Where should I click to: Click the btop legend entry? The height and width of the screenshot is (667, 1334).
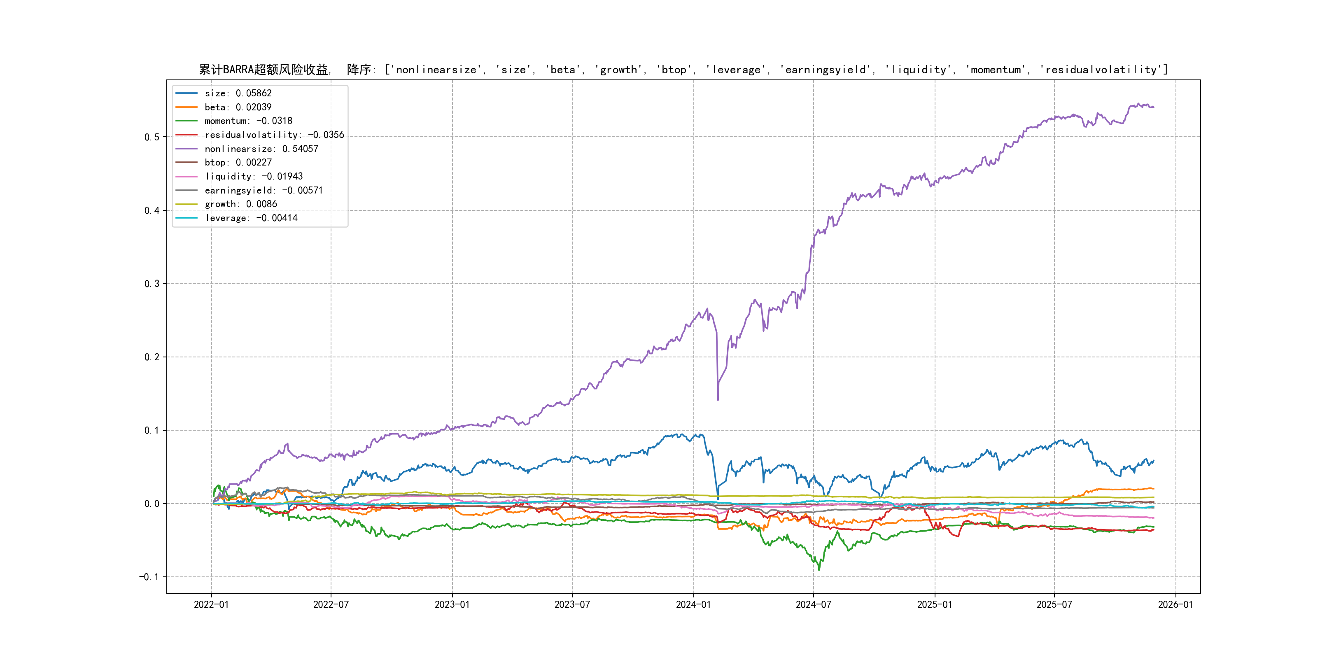pyautogui.click(x=238, y=163)
